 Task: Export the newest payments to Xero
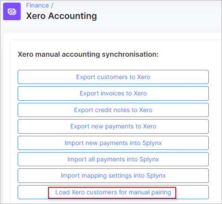113,126
